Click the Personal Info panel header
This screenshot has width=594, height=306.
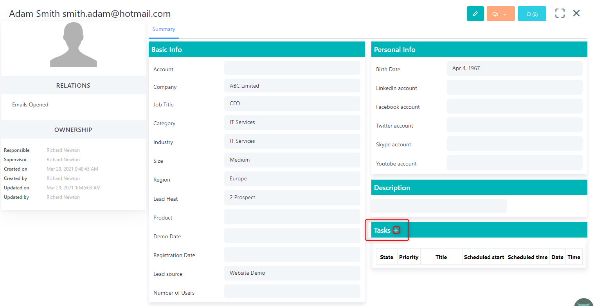[x=479, y=49]
